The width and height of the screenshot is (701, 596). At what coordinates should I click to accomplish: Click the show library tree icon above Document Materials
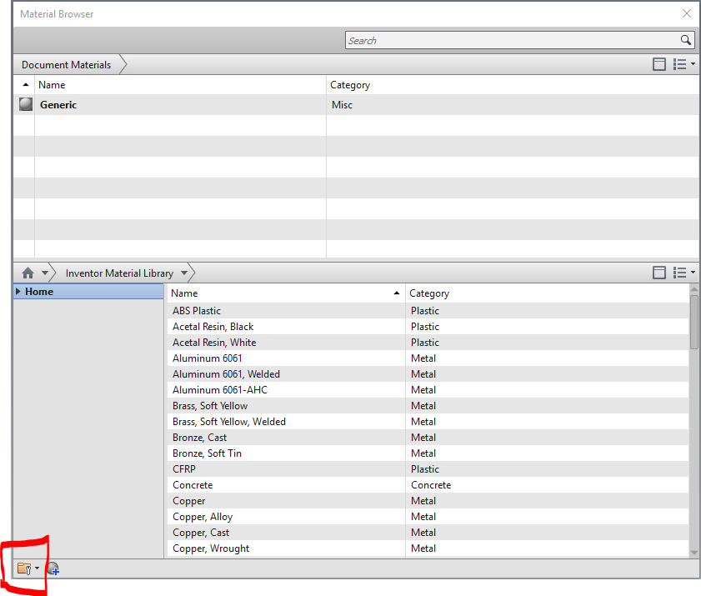coord(658,64)
